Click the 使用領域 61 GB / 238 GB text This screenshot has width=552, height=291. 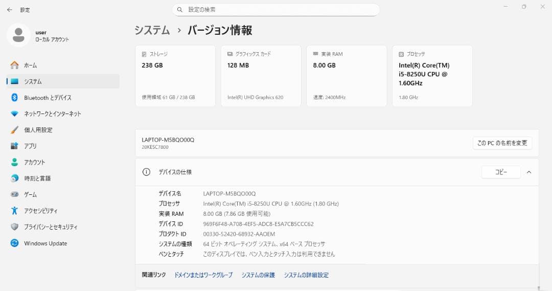pyautogui.click(x=168, y=97)
